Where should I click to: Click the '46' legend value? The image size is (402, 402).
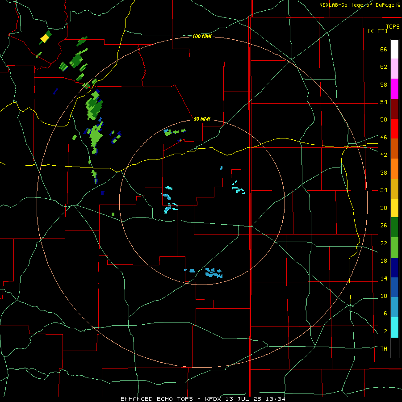384,137
